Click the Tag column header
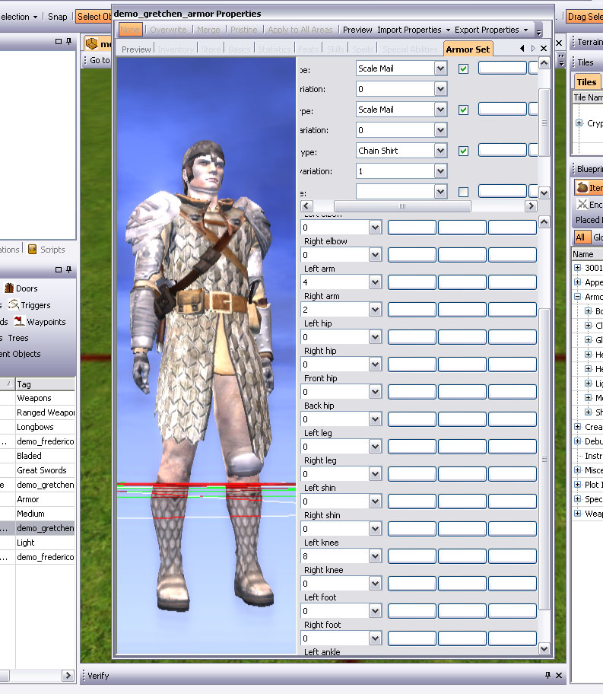Screen dimensions: 603x694 coord(45,384)
